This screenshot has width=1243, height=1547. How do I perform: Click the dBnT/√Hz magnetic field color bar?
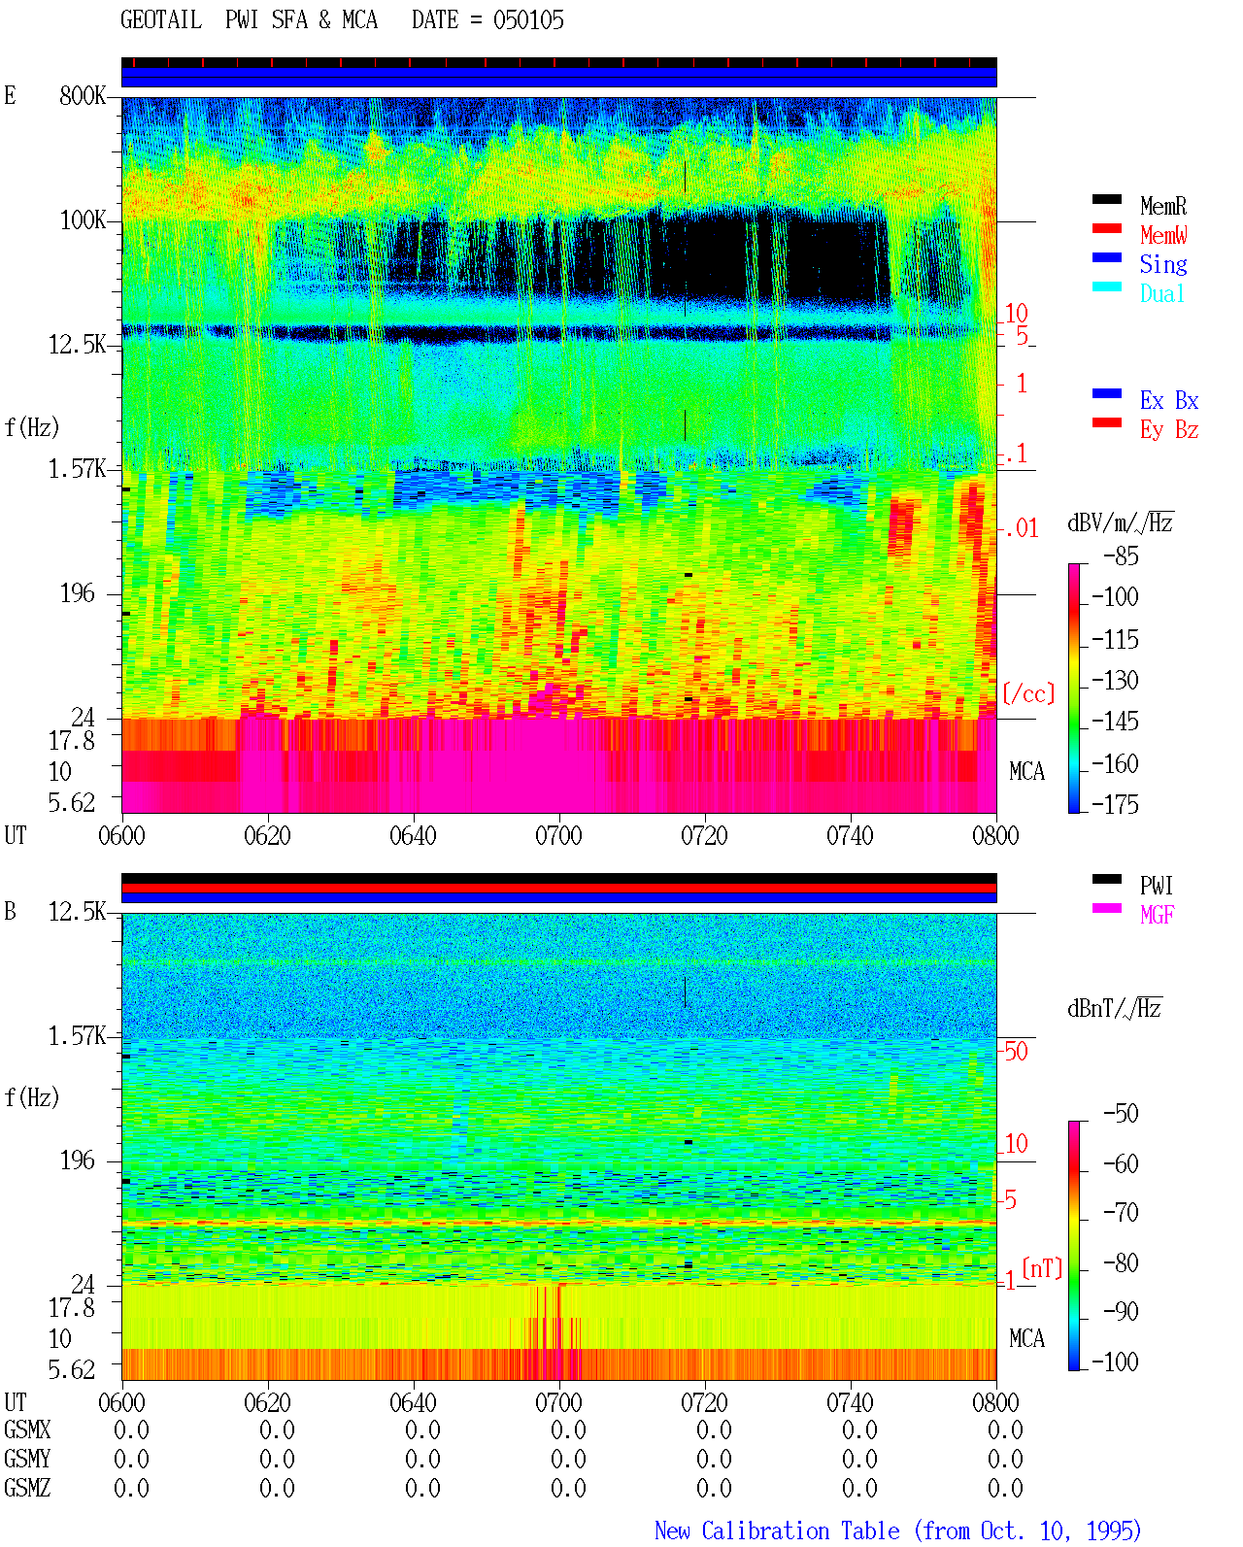point(1074,1246)
